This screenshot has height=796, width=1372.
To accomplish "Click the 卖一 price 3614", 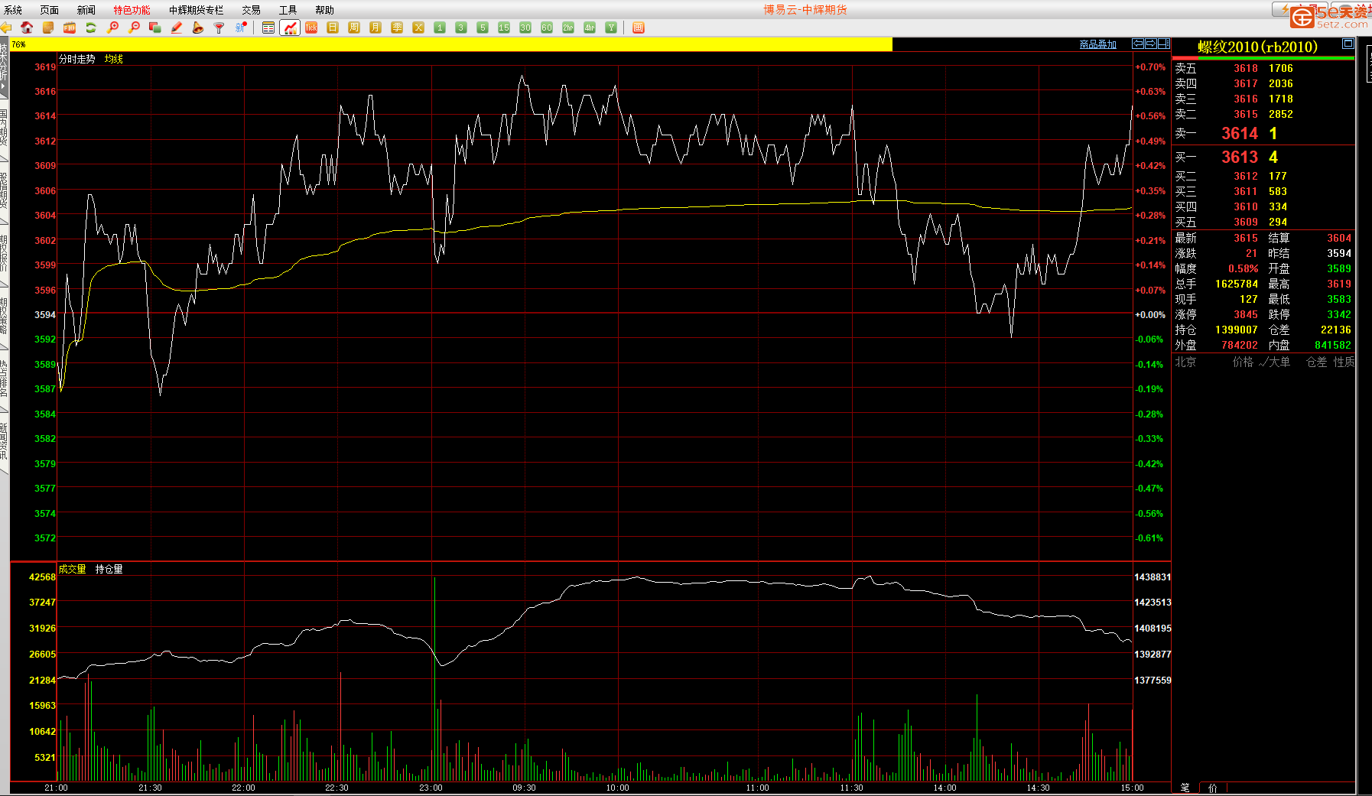I will [x=1240, y=133].
